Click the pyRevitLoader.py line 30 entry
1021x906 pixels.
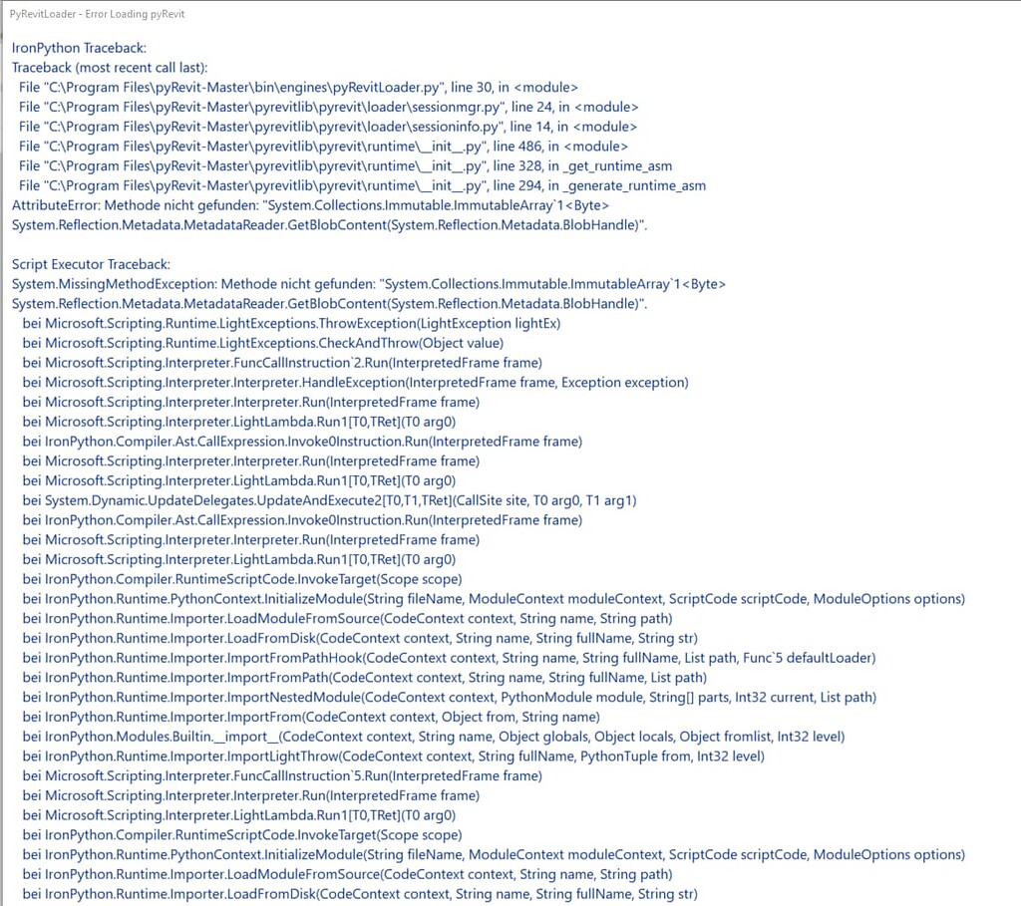click(x=298, y=88)
